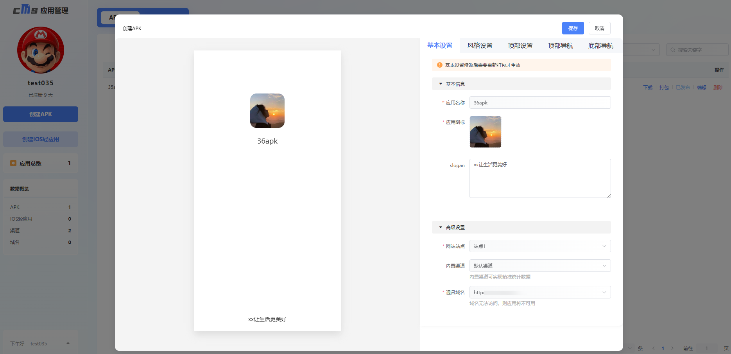Expand the user menu arrow beside test035
This screenshot has width=731, height=354.
point(68,343)
